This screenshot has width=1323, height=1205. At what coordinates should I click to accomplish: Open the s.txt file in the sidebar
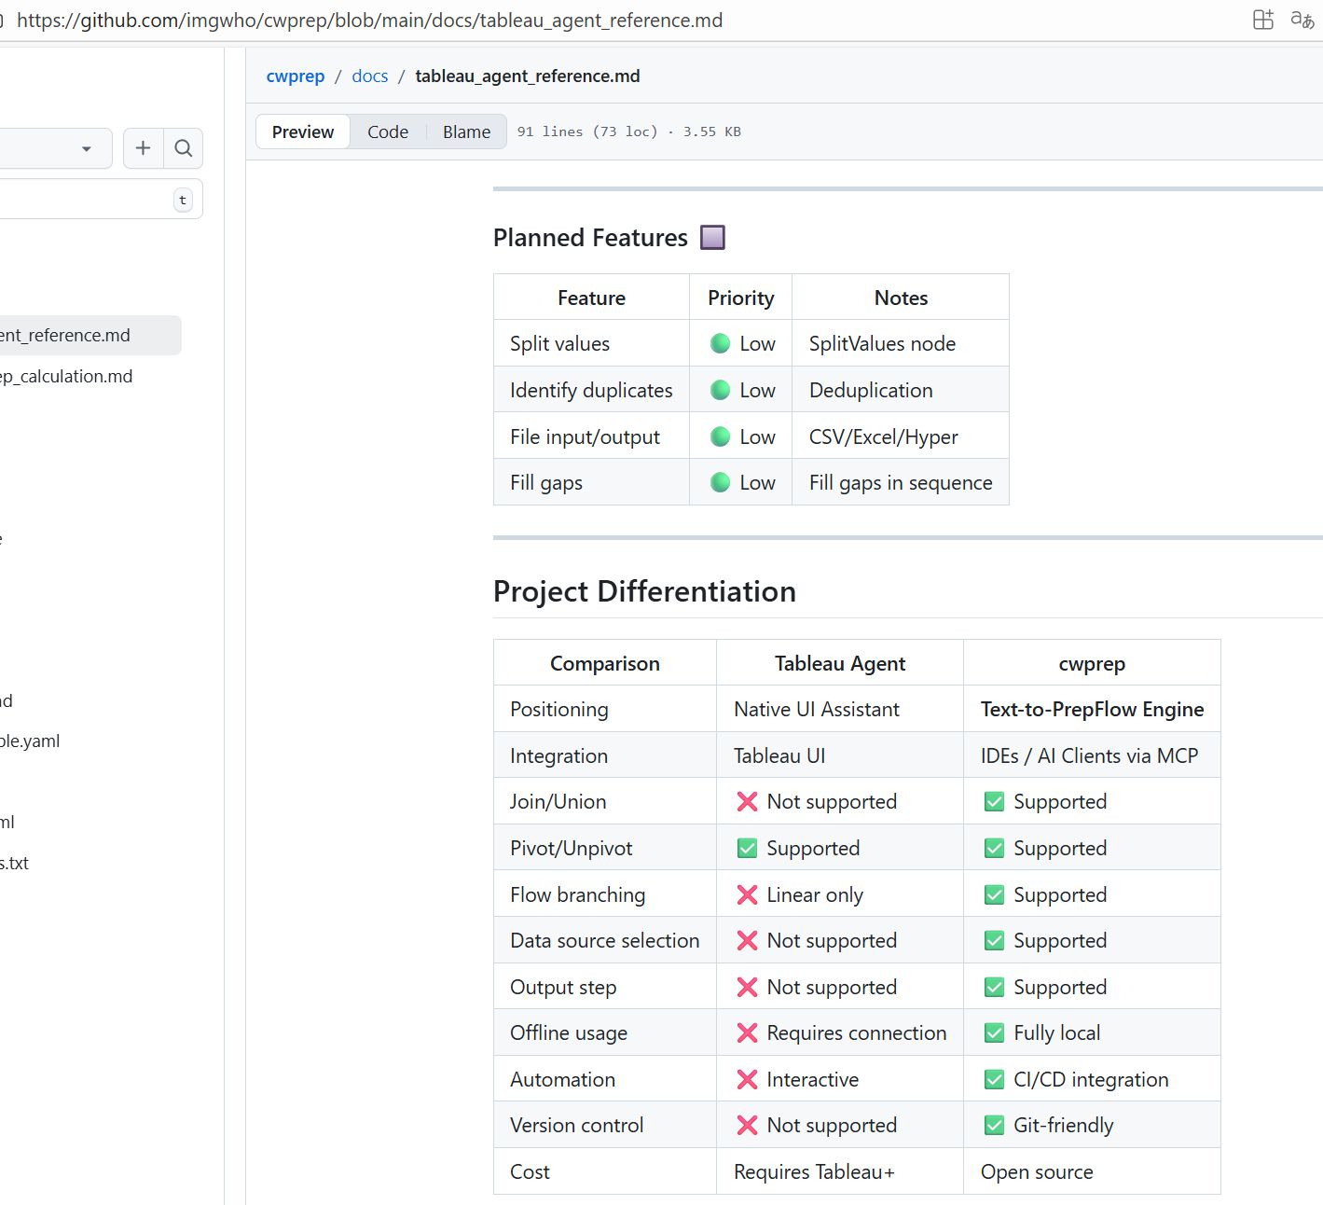click(14, 863)
